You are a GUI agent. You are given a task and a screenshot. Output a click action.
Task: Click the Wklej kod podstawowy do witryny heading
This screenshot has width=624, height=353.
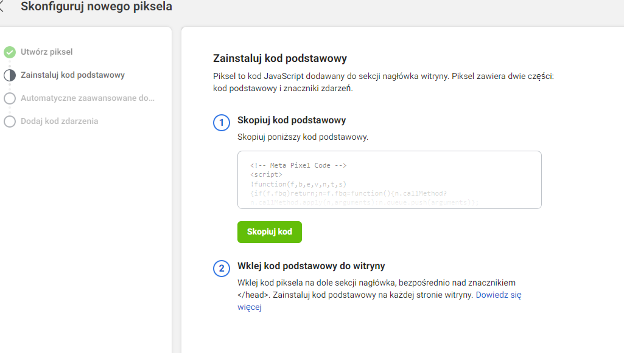[311, 266]
